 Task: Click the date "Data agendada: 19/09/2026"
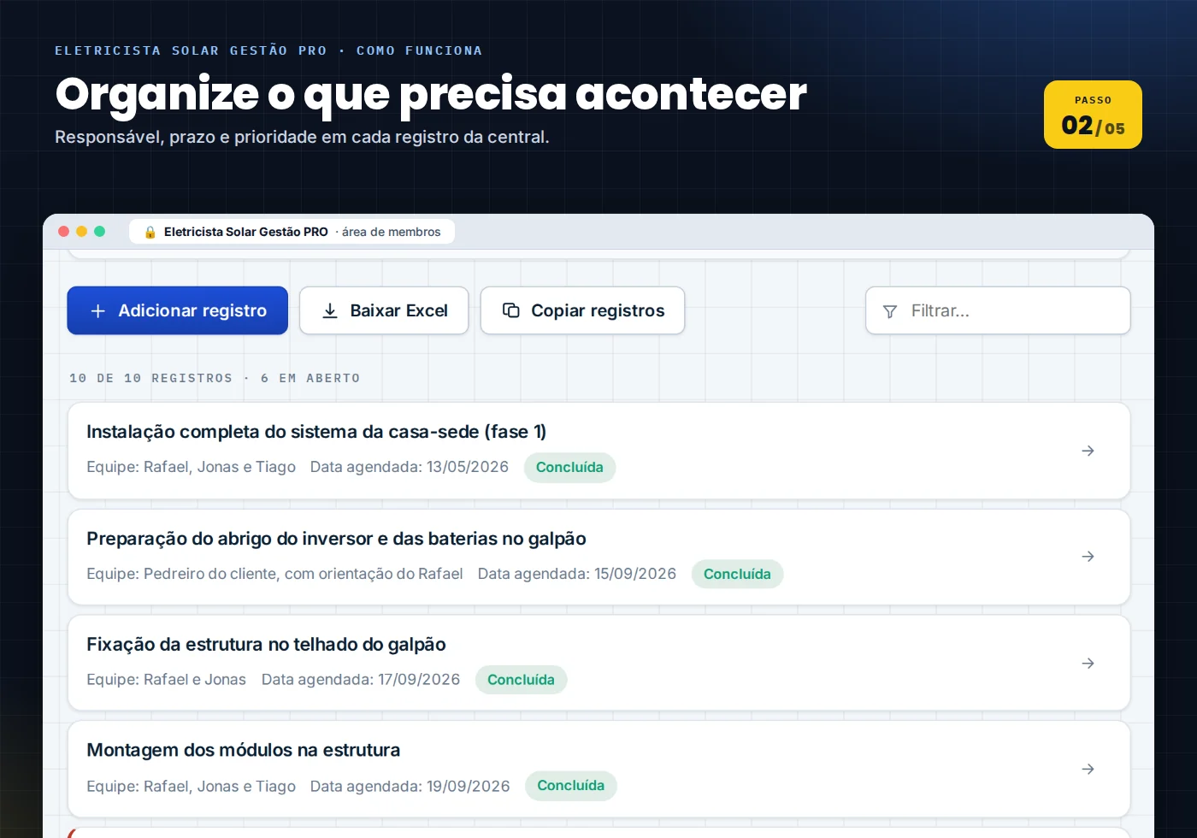[x=410, y=787]
